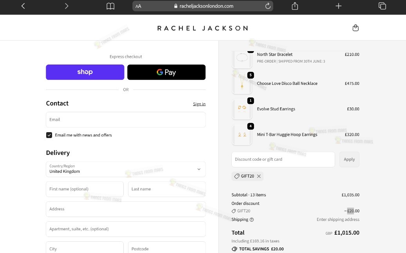Click the Sign in link
406x253 pixels.
click(x=199, y=104)
